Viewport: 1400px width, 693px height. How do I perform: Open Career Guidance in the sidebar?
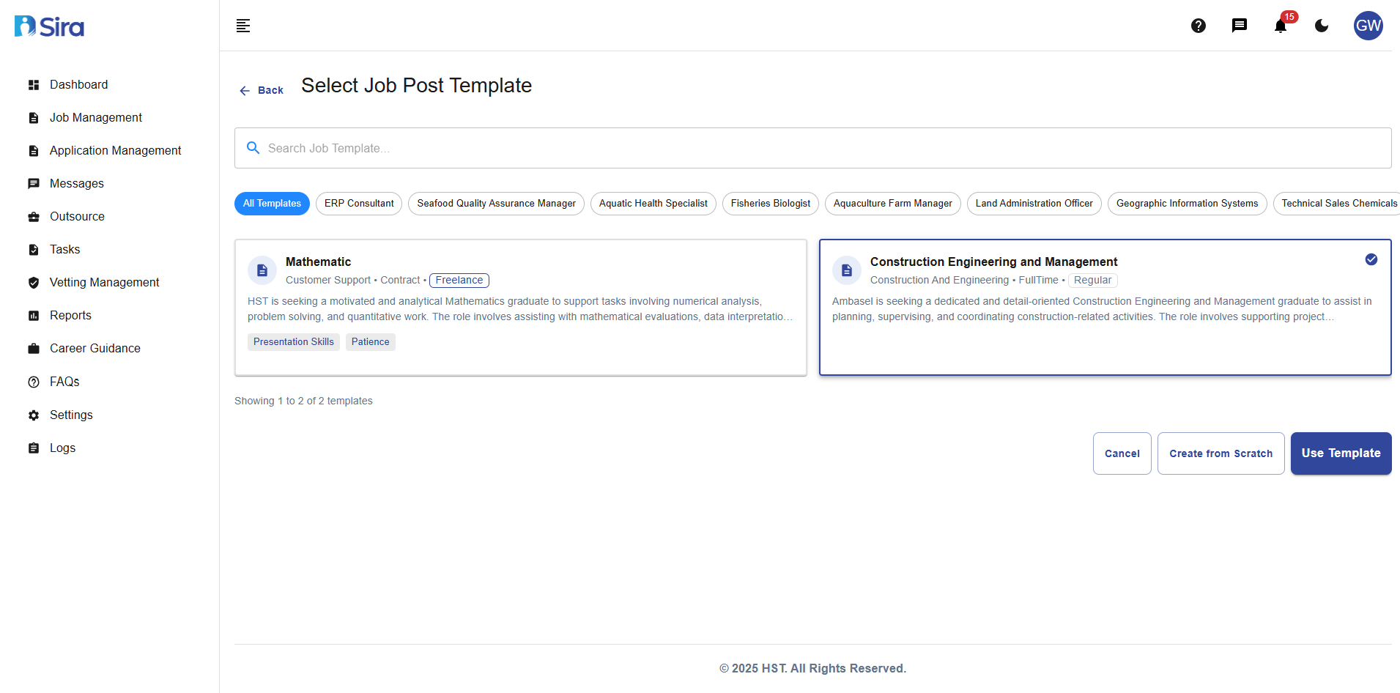pyautogui.click(x=95, y=348)
